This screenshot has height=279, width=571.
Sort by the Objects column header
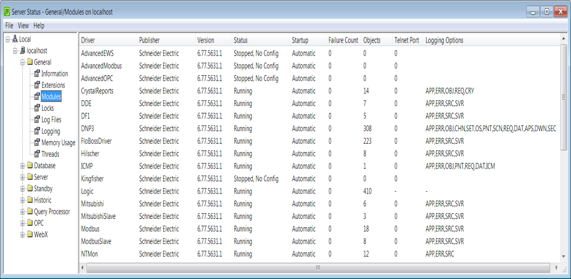[x=377, y=41]
